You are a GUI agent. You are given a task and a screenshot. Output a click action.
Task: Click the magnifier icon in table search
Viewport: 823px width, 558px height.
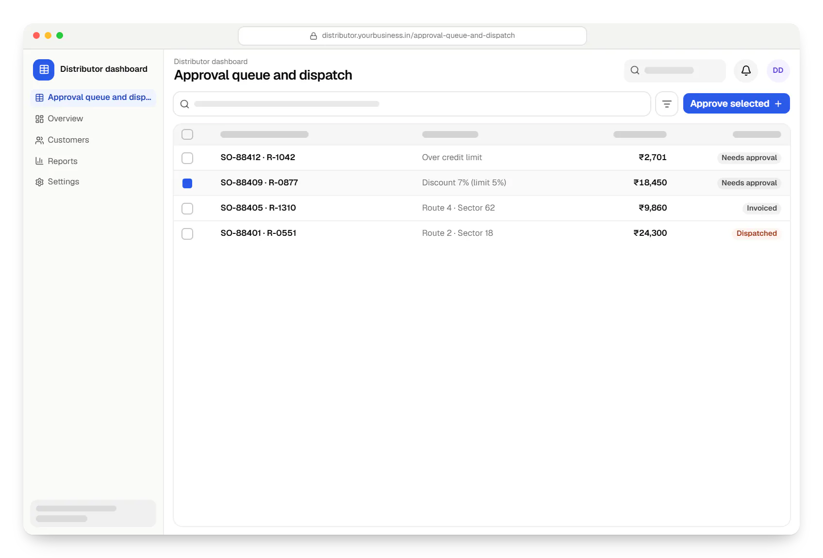click(184, 104)
